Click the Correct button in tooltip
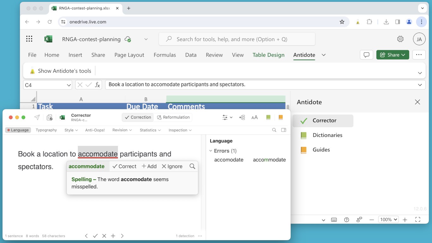432x243 pixels. 124,166
